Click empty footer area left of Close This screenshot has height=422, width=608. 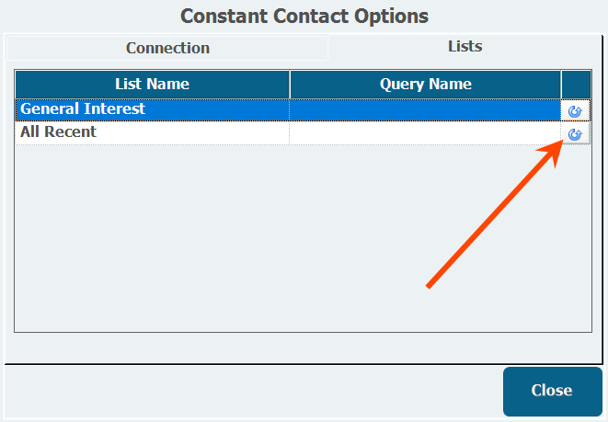248,391
